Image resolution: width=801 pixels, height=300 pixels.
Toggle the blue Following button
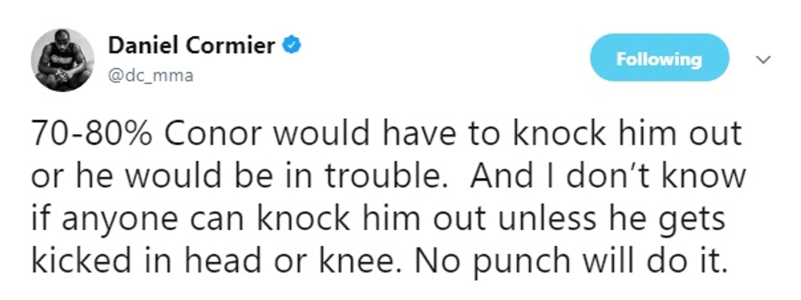tap(659, 58)
